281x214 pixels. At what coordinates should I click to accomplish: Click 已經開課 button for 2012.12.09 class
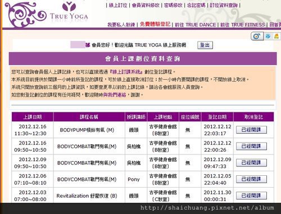click(x=251, y=163)
